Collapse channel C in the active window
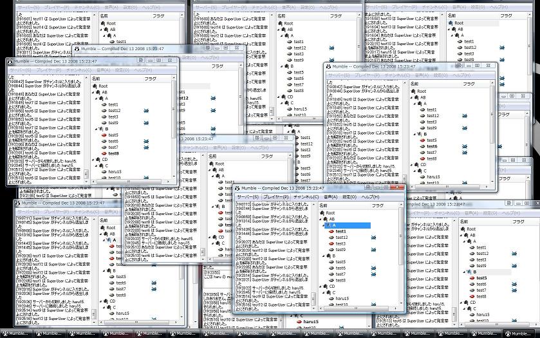This screenshot has height=338, width=540. pyautogui.click(x=324, y=292)
